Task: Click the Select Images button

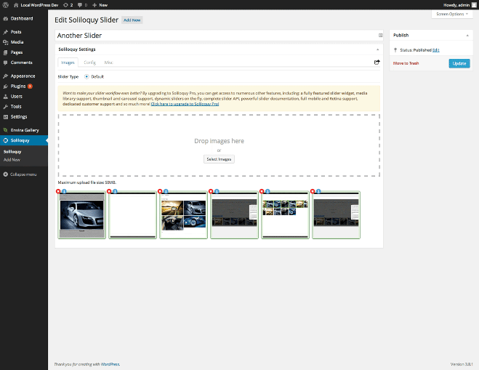Action: click(219, 159)
